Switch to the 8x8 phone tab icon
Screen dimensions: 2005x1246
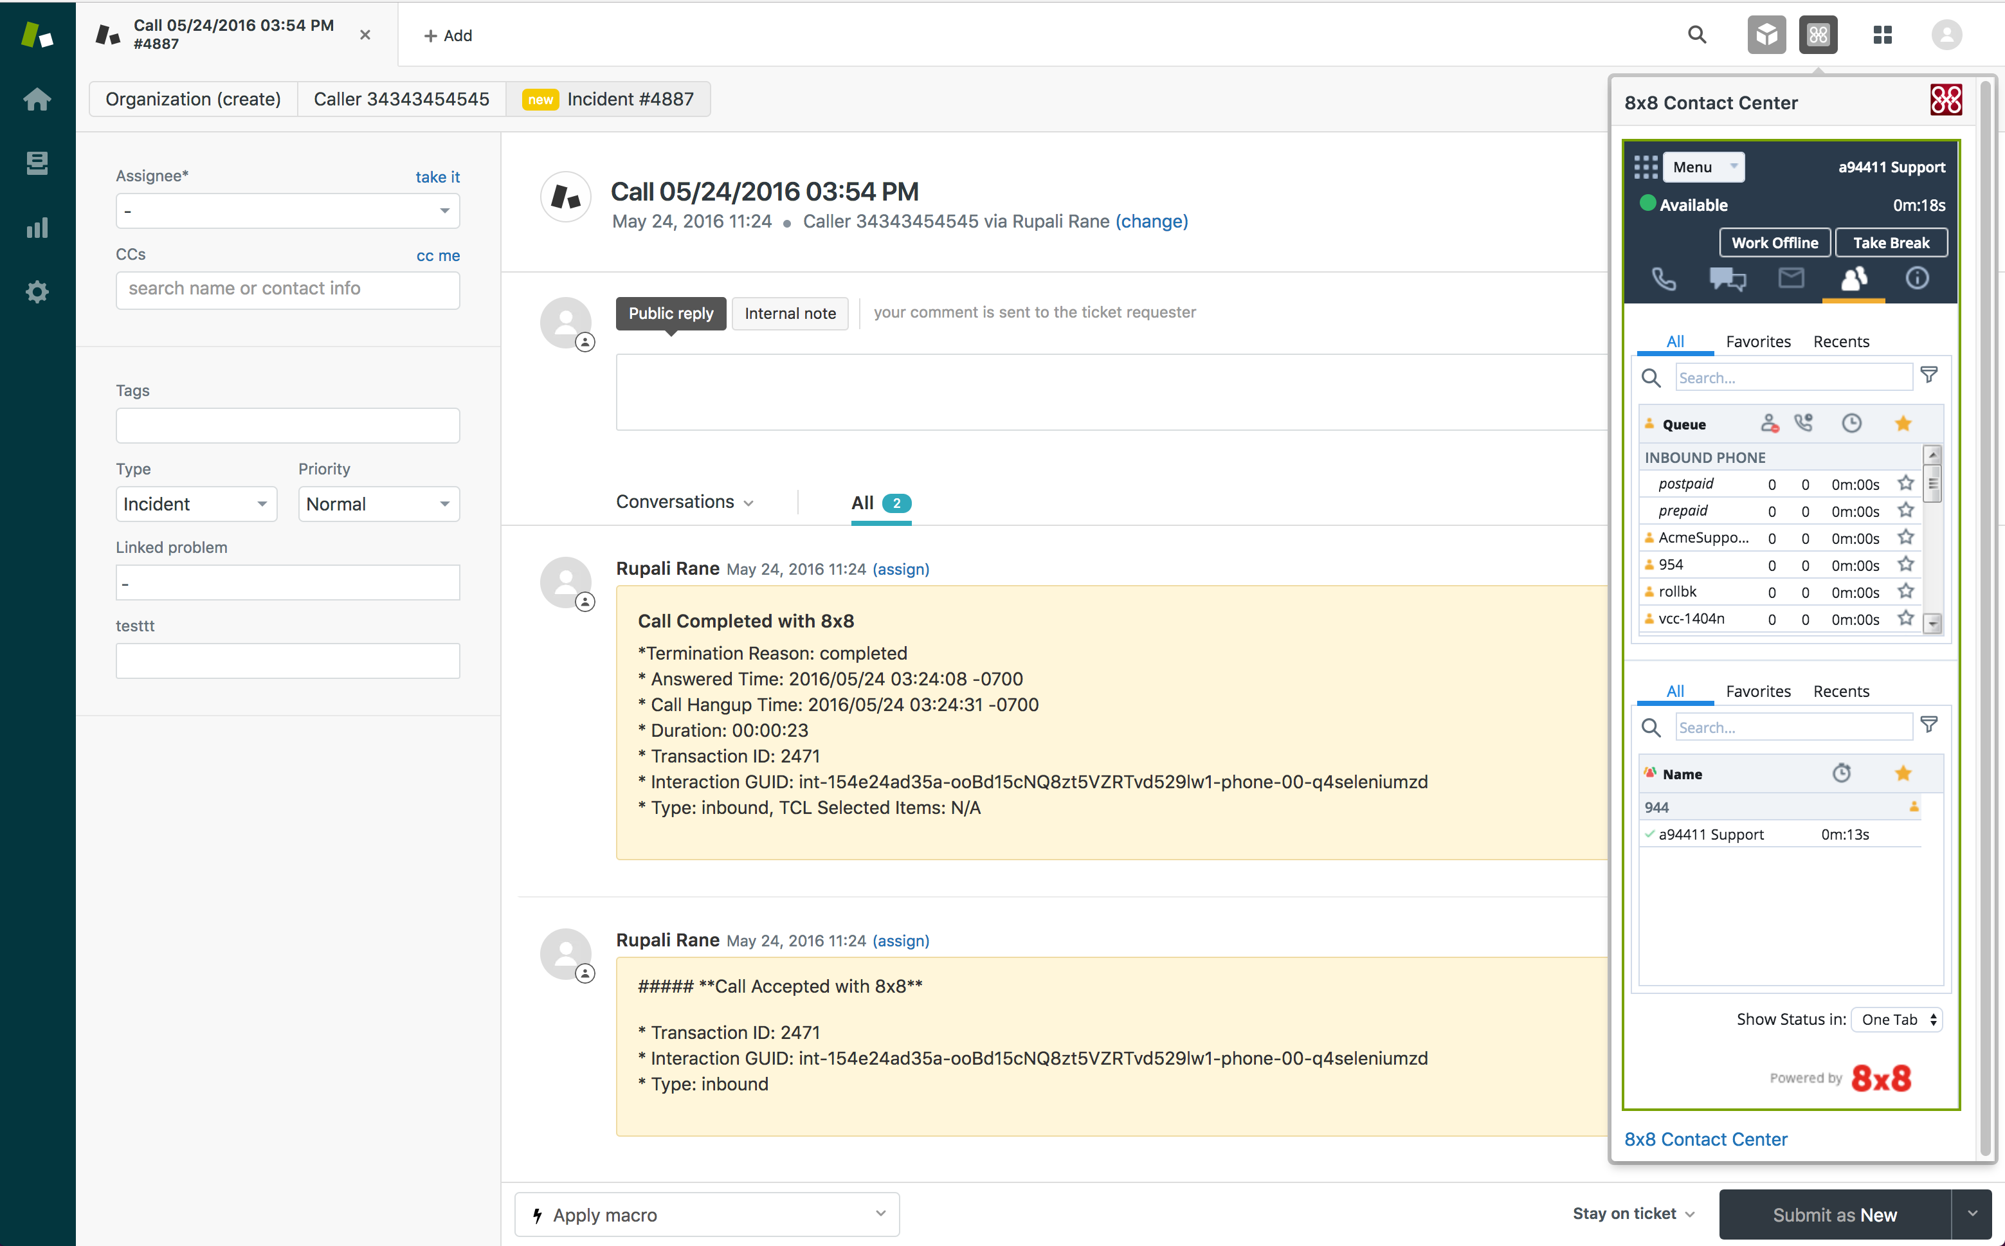[x=1664, y=280]
